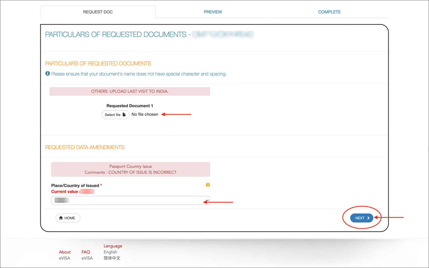Click the Select file upload button
The image size is (429, 268).
115,114
